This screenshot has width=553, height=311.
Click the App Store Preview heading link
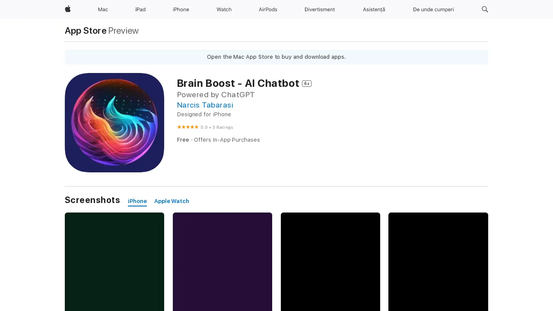coord(85,31)
